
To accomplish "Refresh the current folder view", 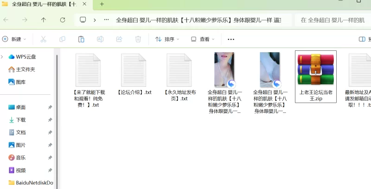I will point(63,20).
